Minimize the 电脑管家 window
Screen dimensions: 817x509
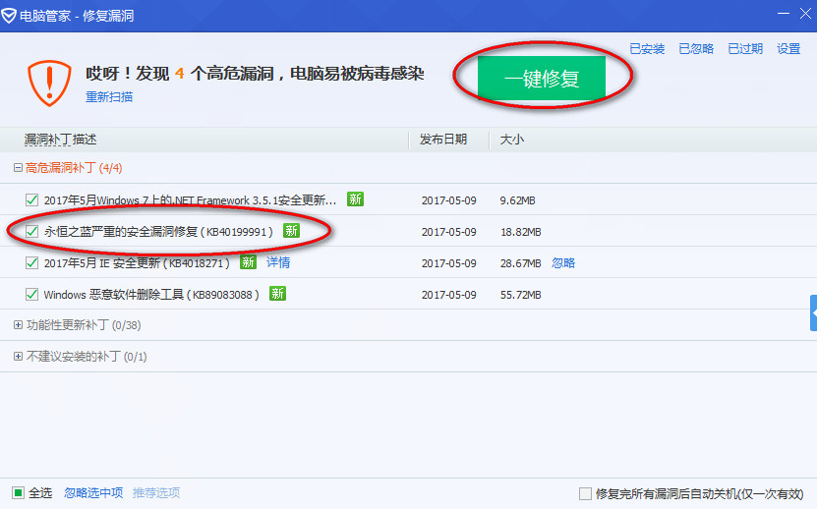pos(784,14)
